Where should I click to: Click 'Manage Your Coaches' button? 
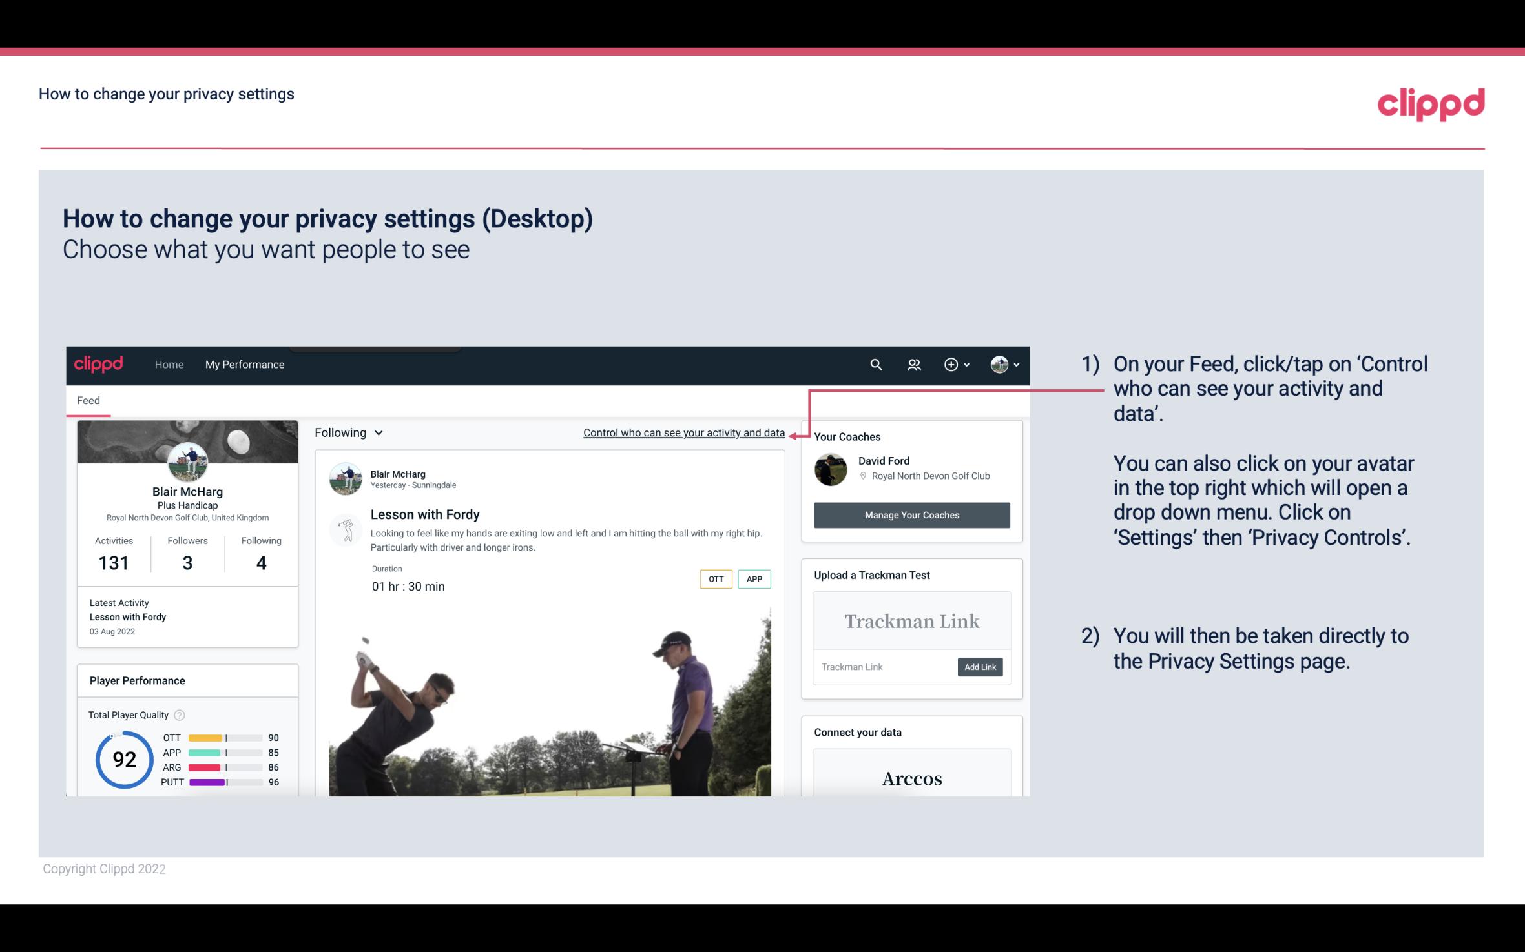pos(911,514)
